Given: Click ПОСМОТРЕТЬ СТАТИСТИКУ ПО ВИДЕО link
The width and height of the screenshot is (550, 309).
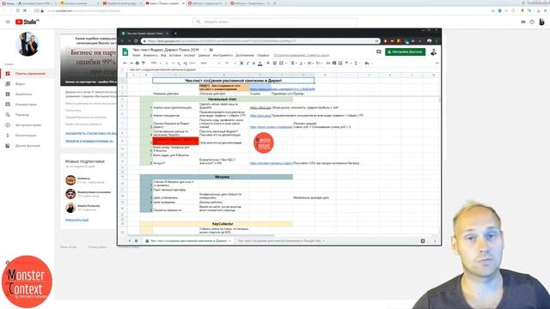Looking at the screenshot, I should [x=90, y=134].
